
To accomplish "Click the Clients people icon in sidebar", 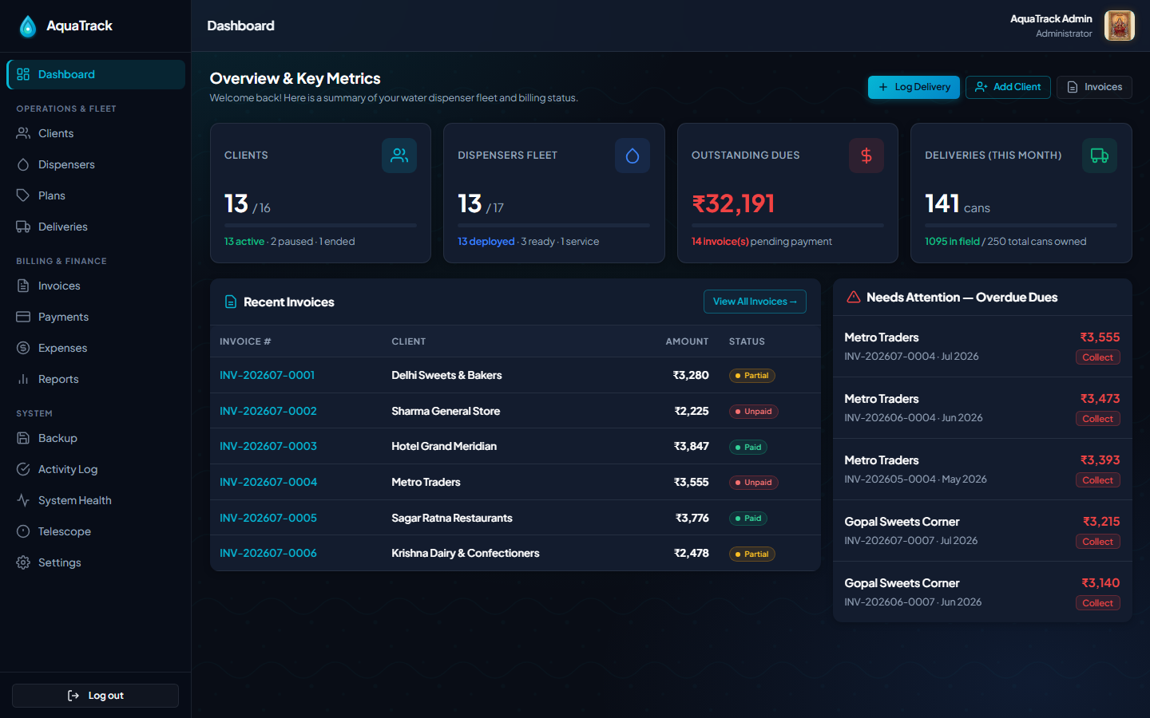I will (x=23, y=133).
